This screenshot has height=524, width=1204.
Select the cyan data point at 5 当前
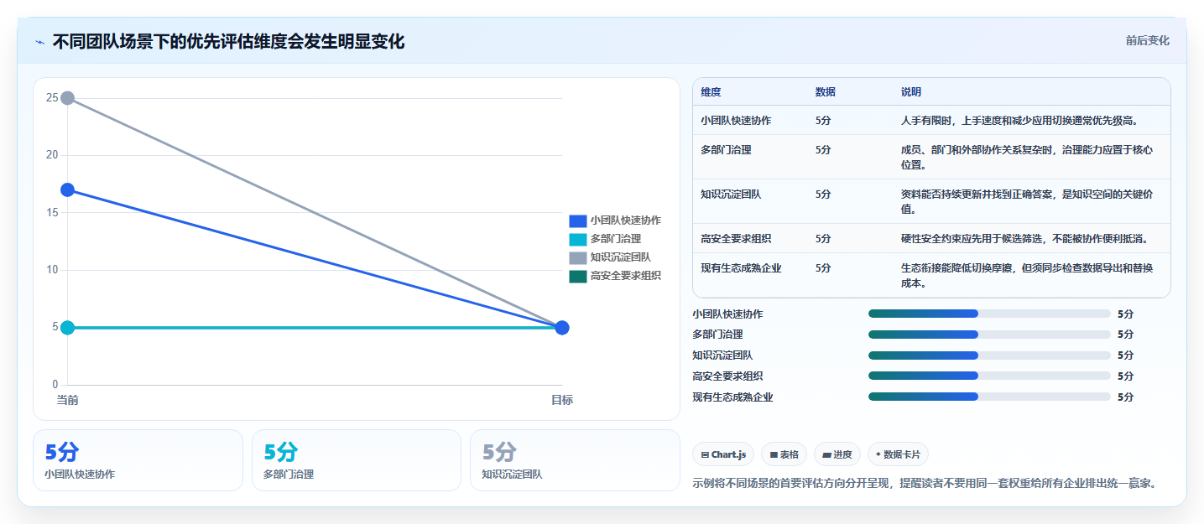tap(68, 328)
